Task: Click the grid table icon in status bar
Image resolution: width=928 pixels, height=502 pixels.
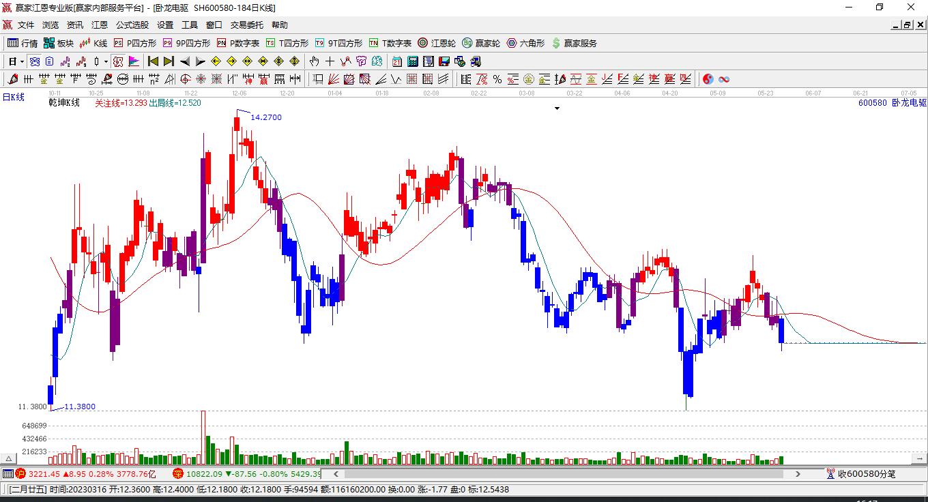Action: point(8,473)
